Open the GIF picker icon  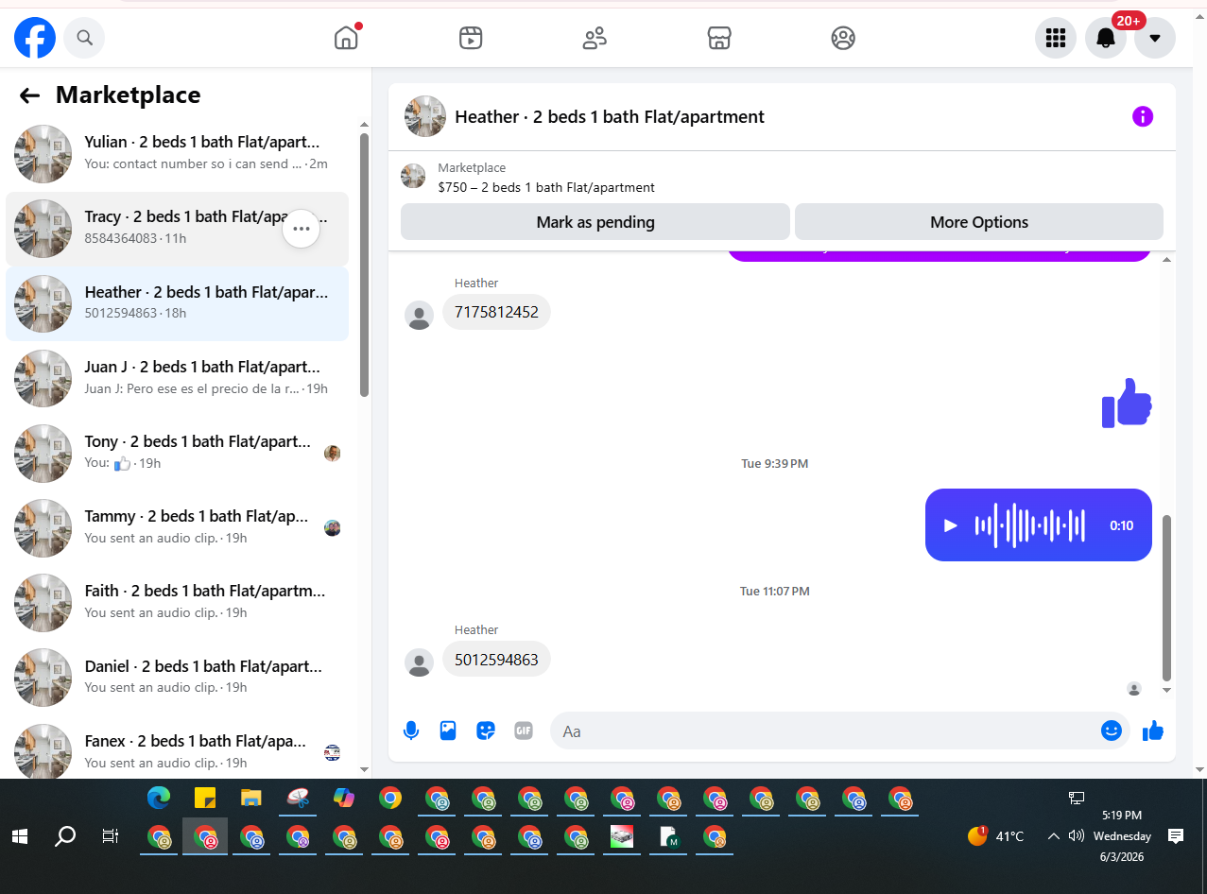click(x=524, y=731)
